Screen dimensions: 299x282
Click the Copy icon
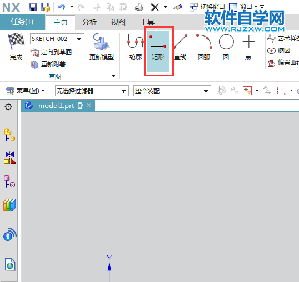point(110,7)
